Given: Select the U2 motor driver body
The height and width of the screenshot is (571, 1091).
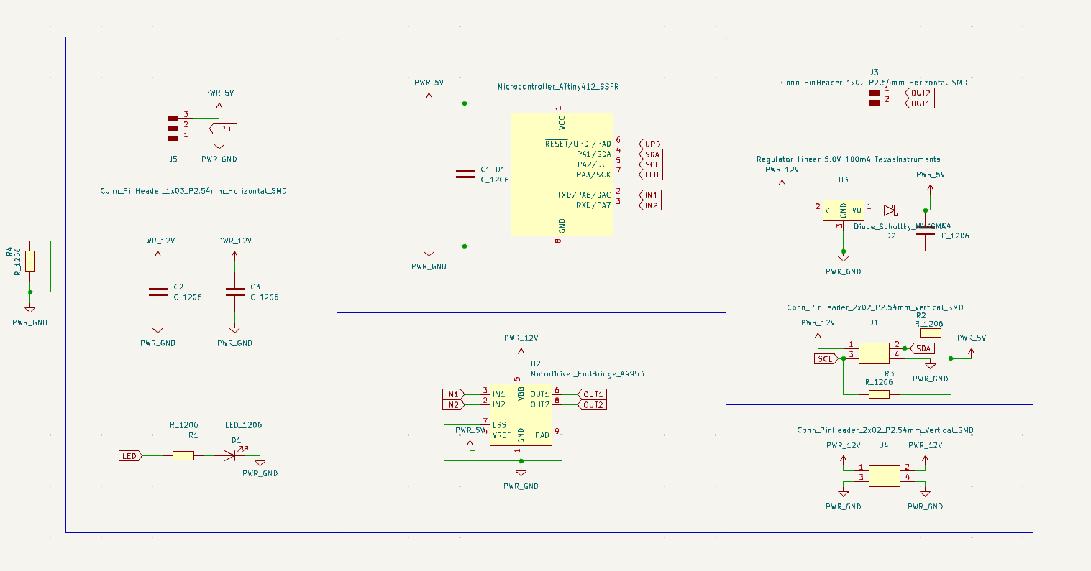Looking at the screenshot, I should click(x=521, y=414).
